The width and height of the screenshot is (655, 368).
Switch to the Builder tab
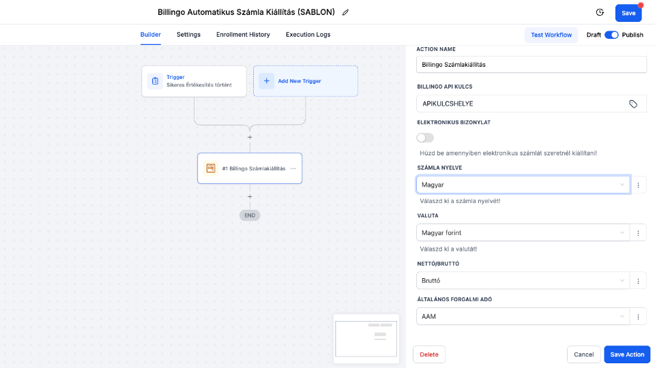pos(150,35)
